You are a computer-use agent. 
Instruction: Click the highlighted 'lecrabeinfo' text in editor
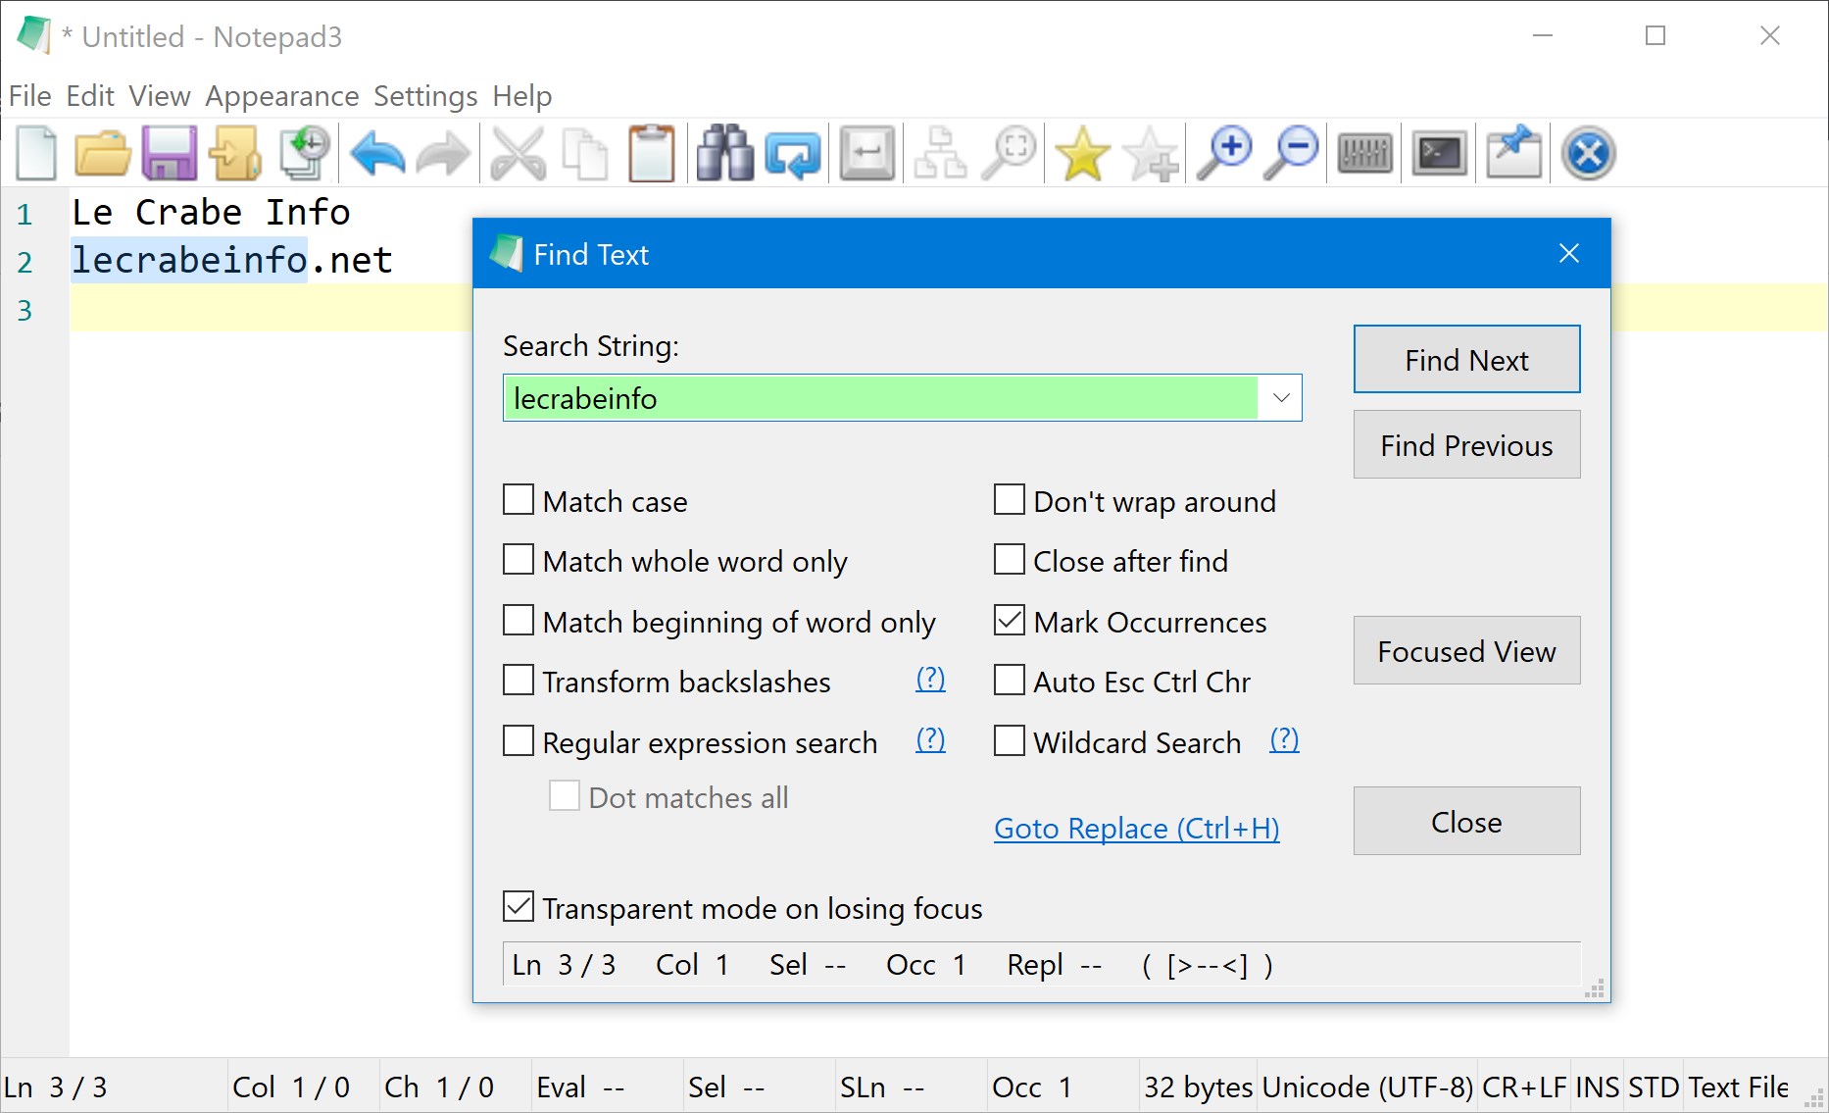coord(189,260)
